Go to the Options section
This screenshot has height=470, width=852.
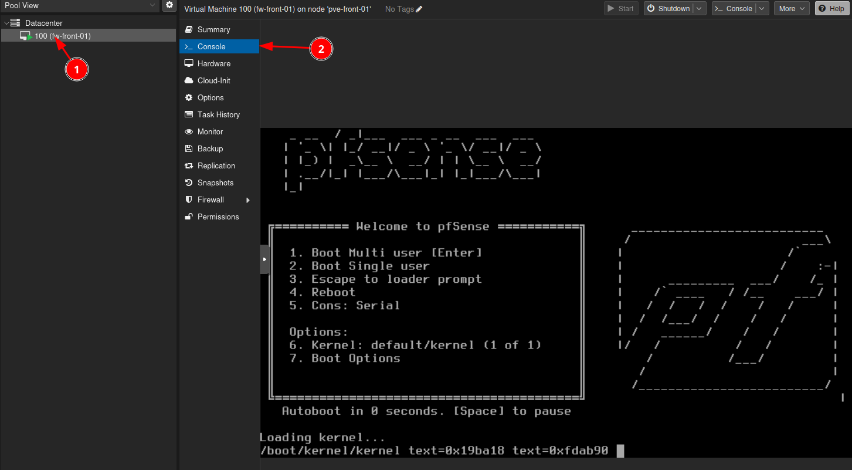211,97
